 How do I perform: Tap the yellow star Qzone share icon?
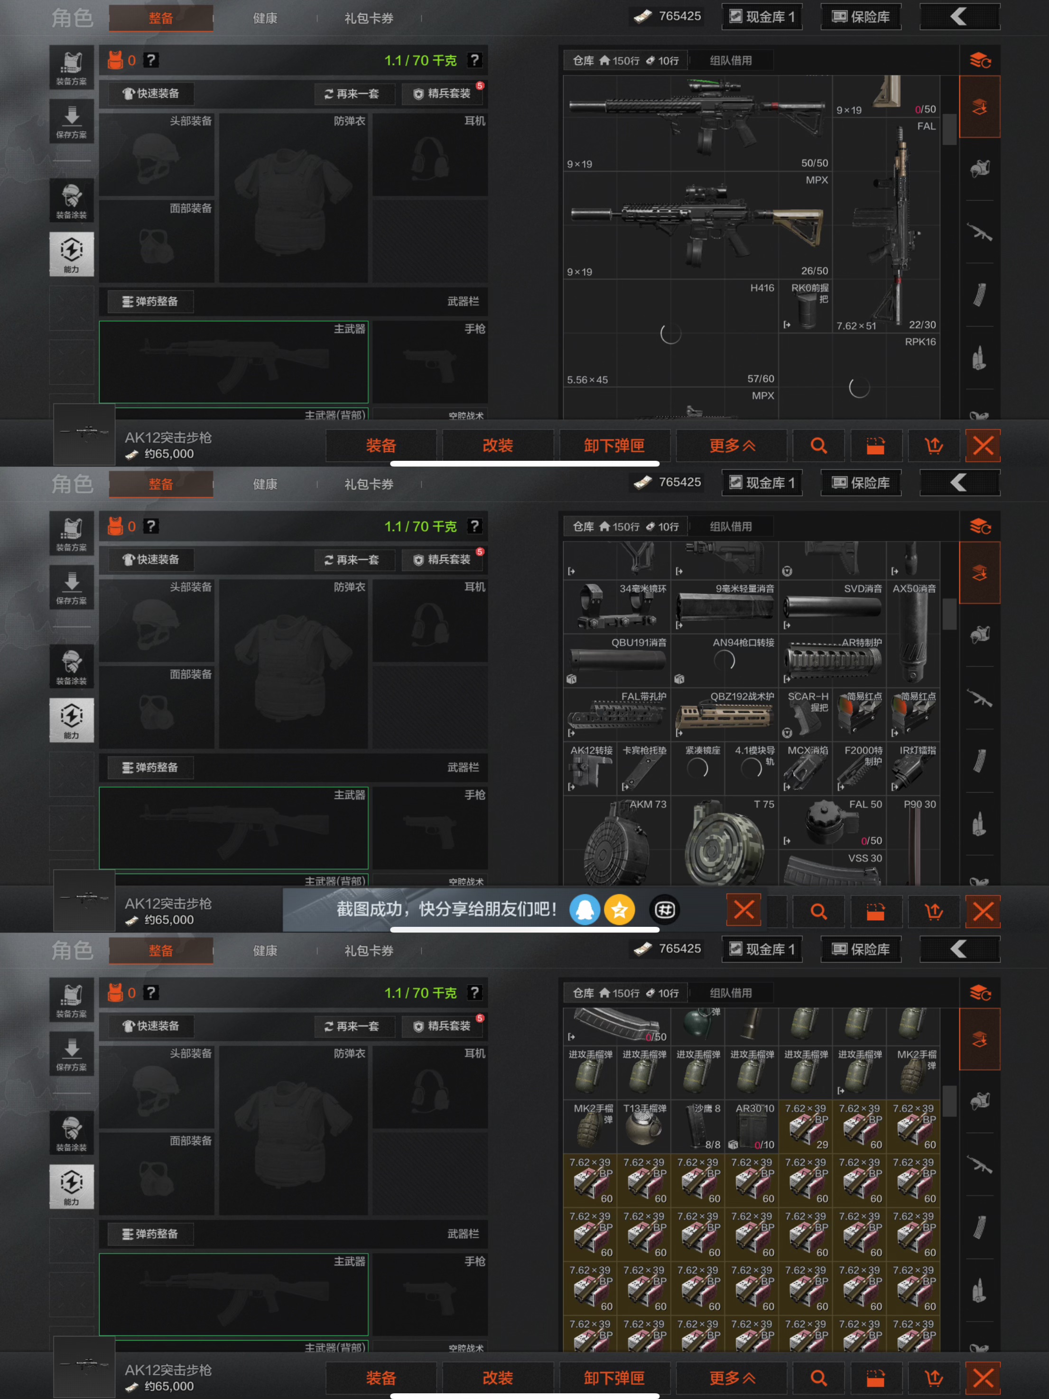tap(619, 910)
